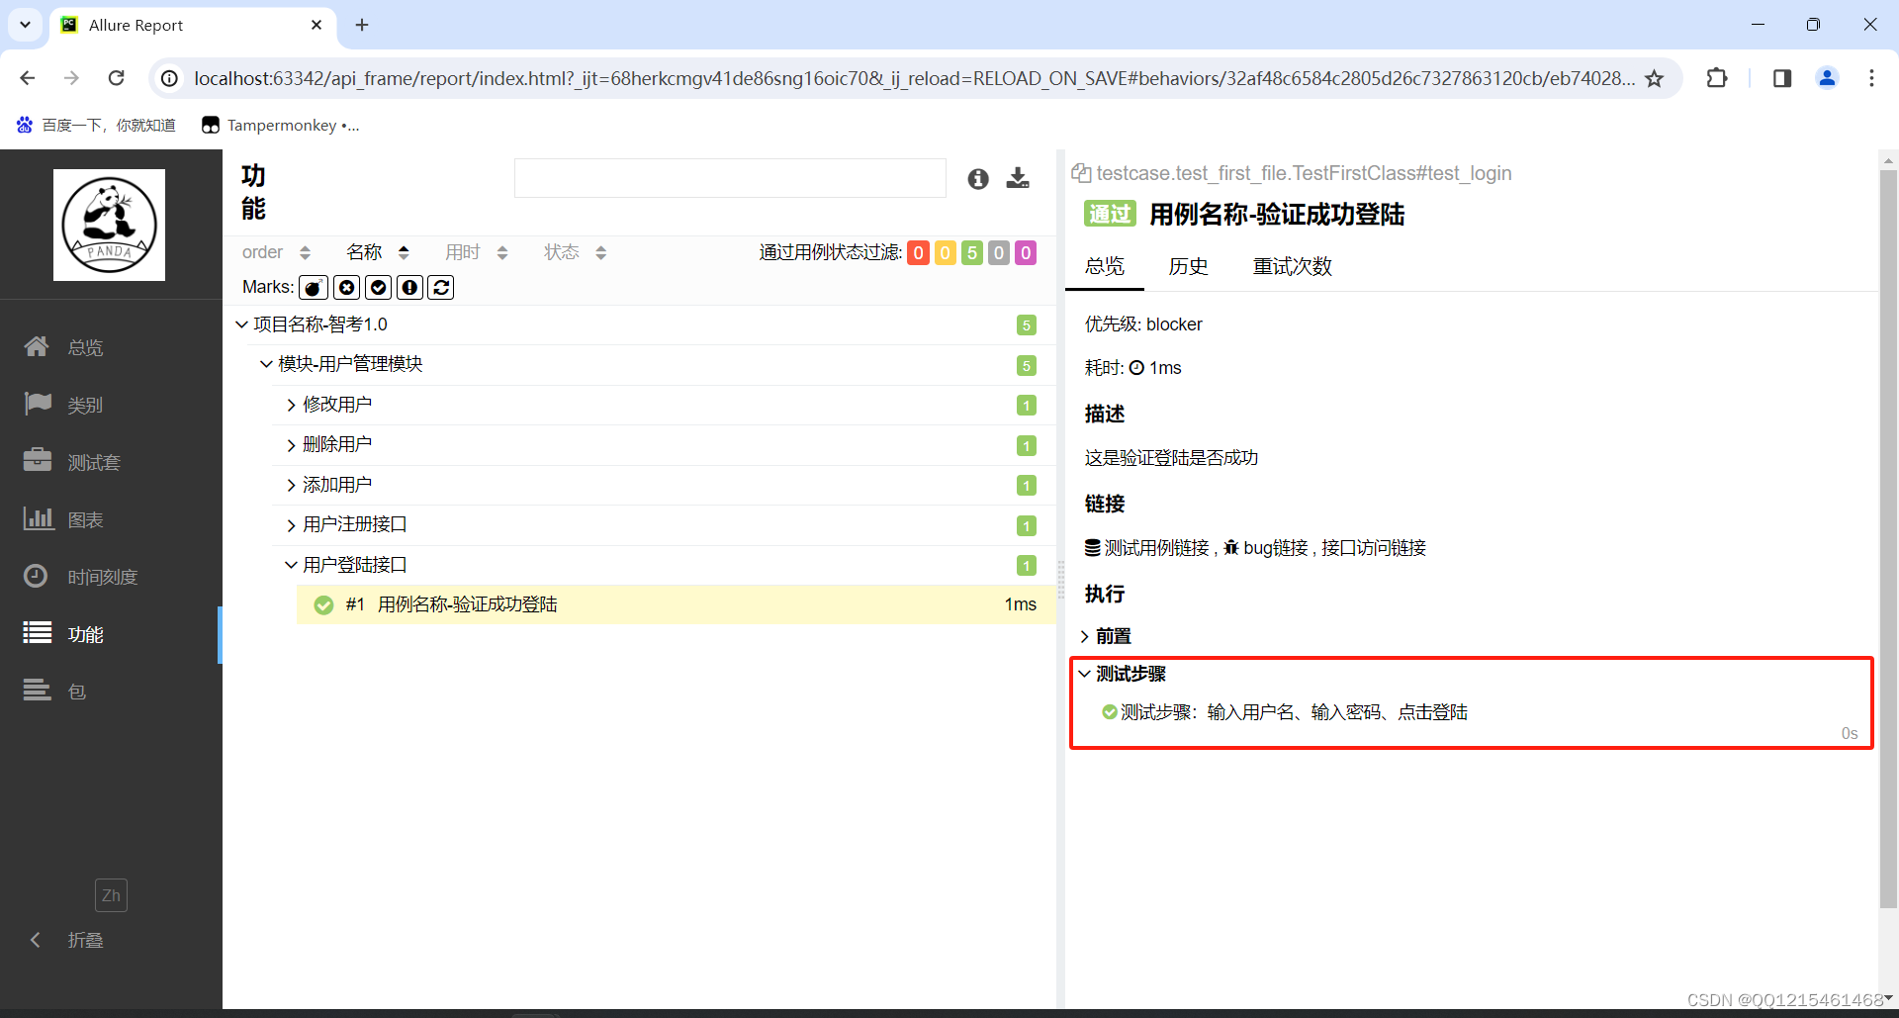
Task: Open a new browser tab
Action: click(362, 25)
